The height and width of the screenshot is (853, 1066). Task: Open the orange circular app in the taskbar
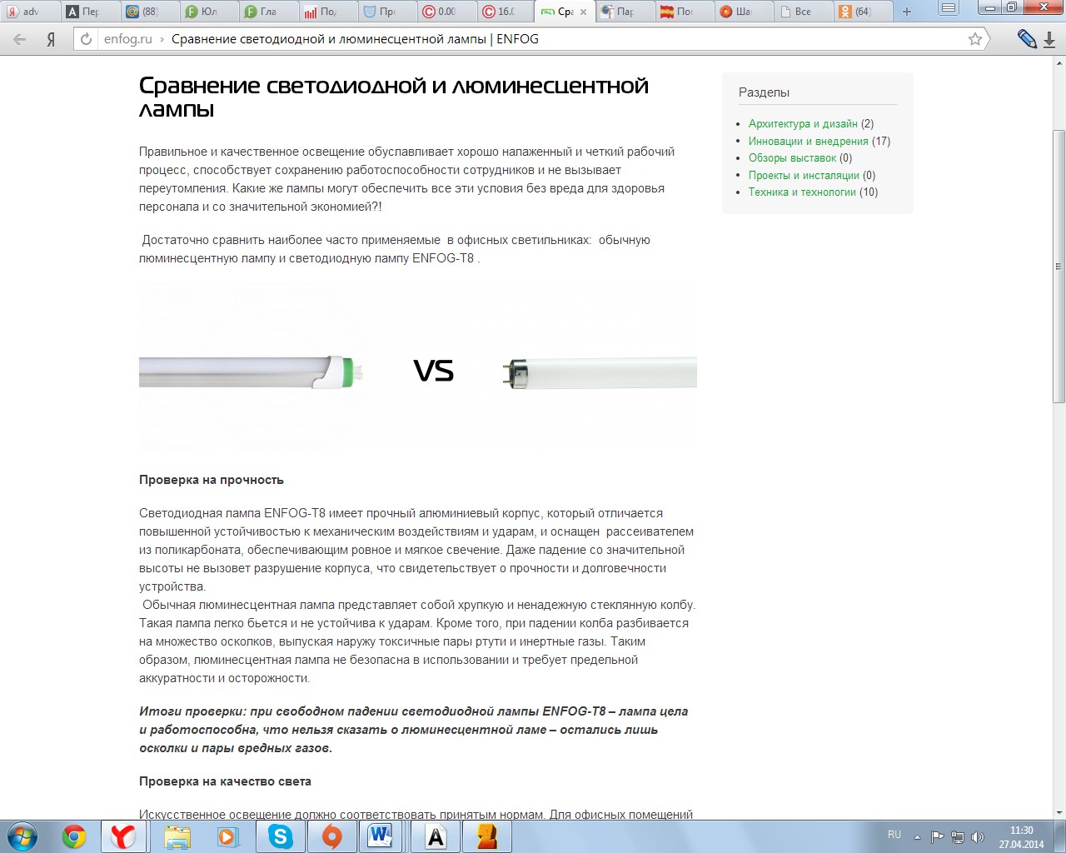pos(331,836)
